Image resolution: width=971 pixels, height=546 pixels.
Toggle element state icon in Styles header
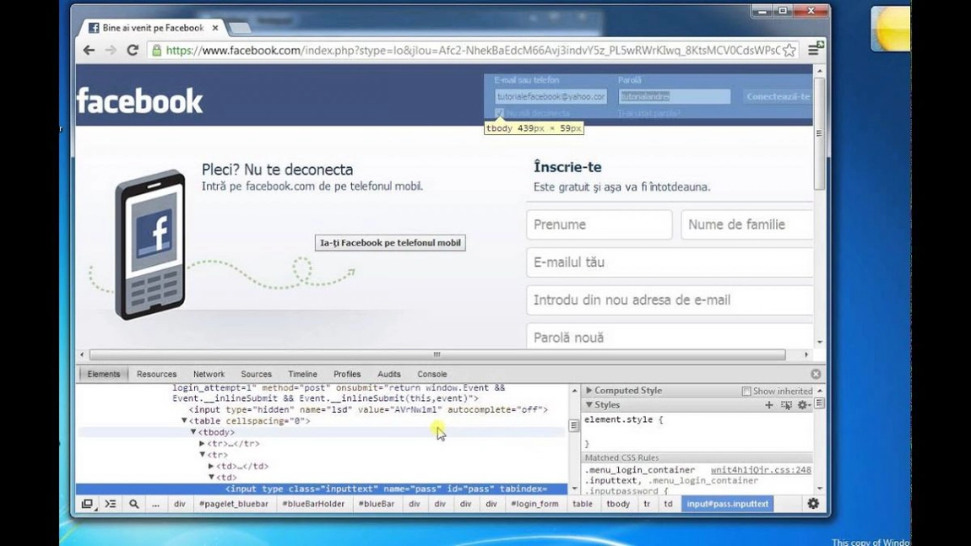786,405
